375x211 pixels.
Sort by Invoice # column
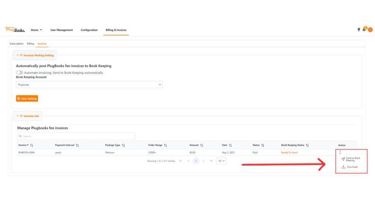[31, 145]
